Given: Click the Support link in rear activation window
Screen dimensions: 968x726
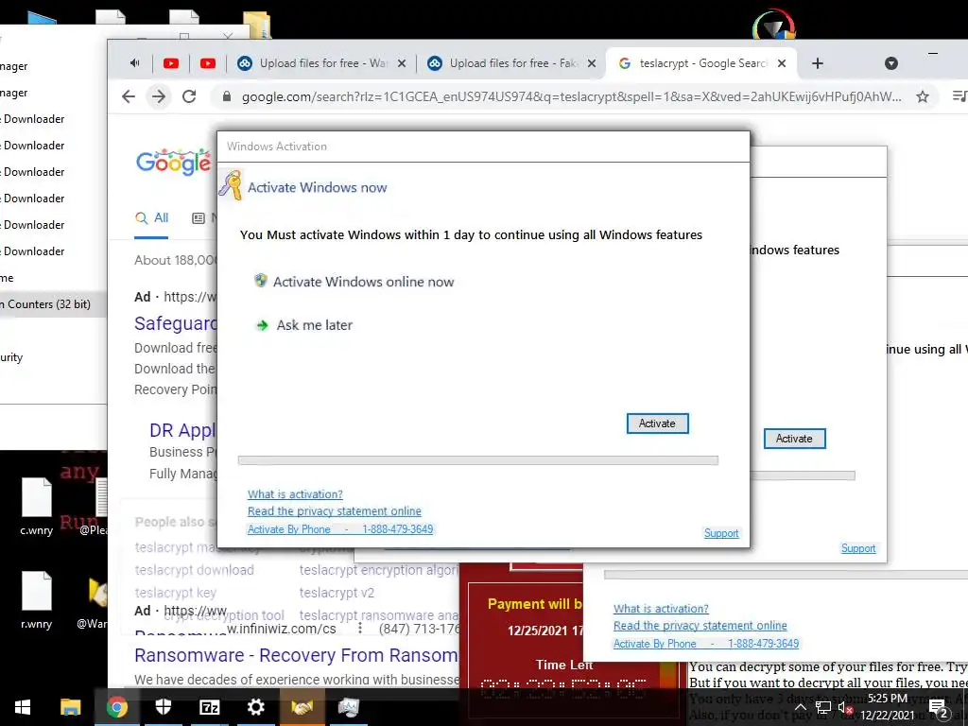Looking at the screenshot, I should click(858, 548).
